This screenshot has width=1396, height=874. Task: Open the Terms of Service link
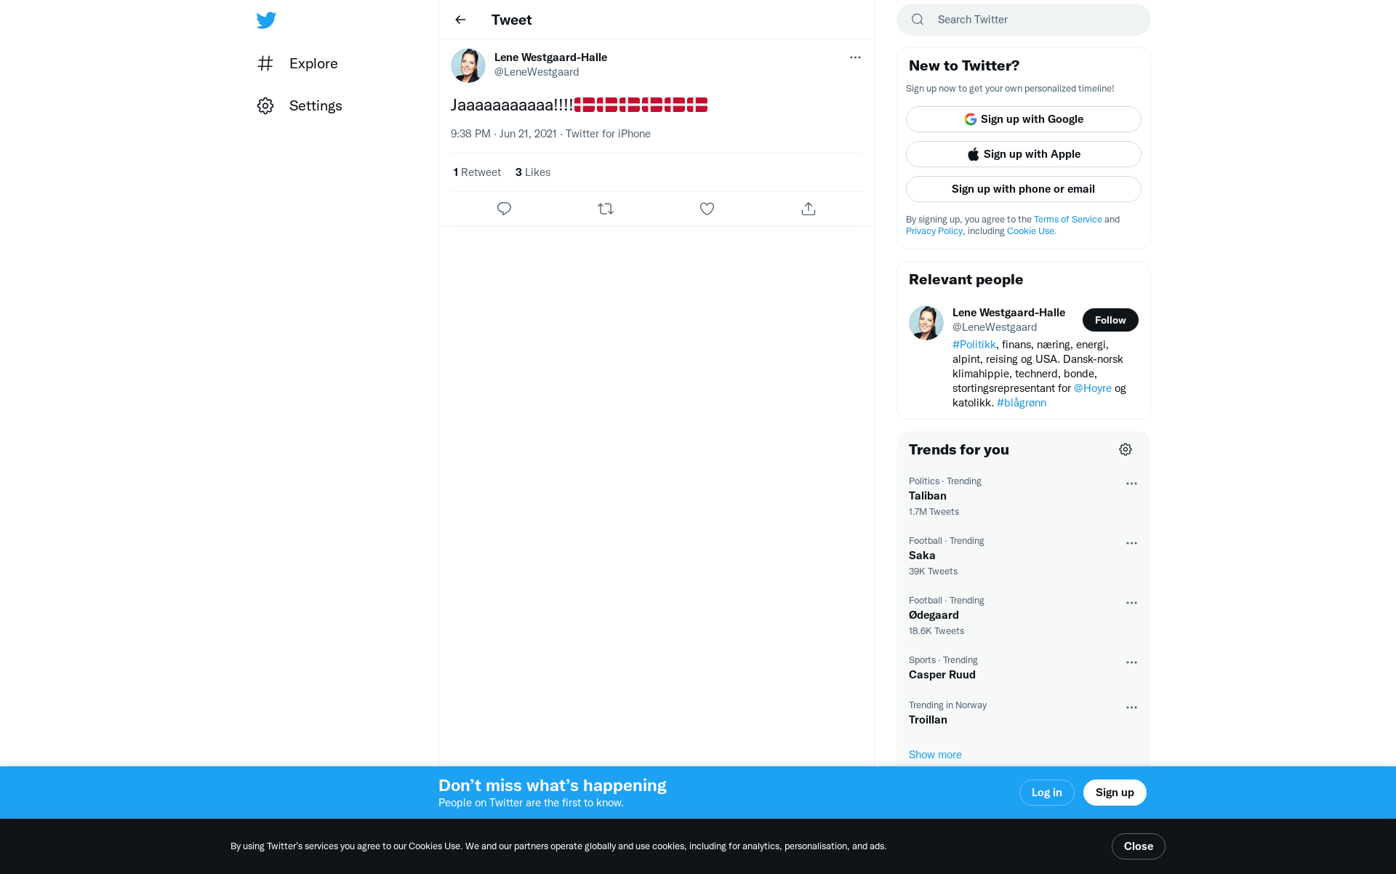tap(1067, 220)
